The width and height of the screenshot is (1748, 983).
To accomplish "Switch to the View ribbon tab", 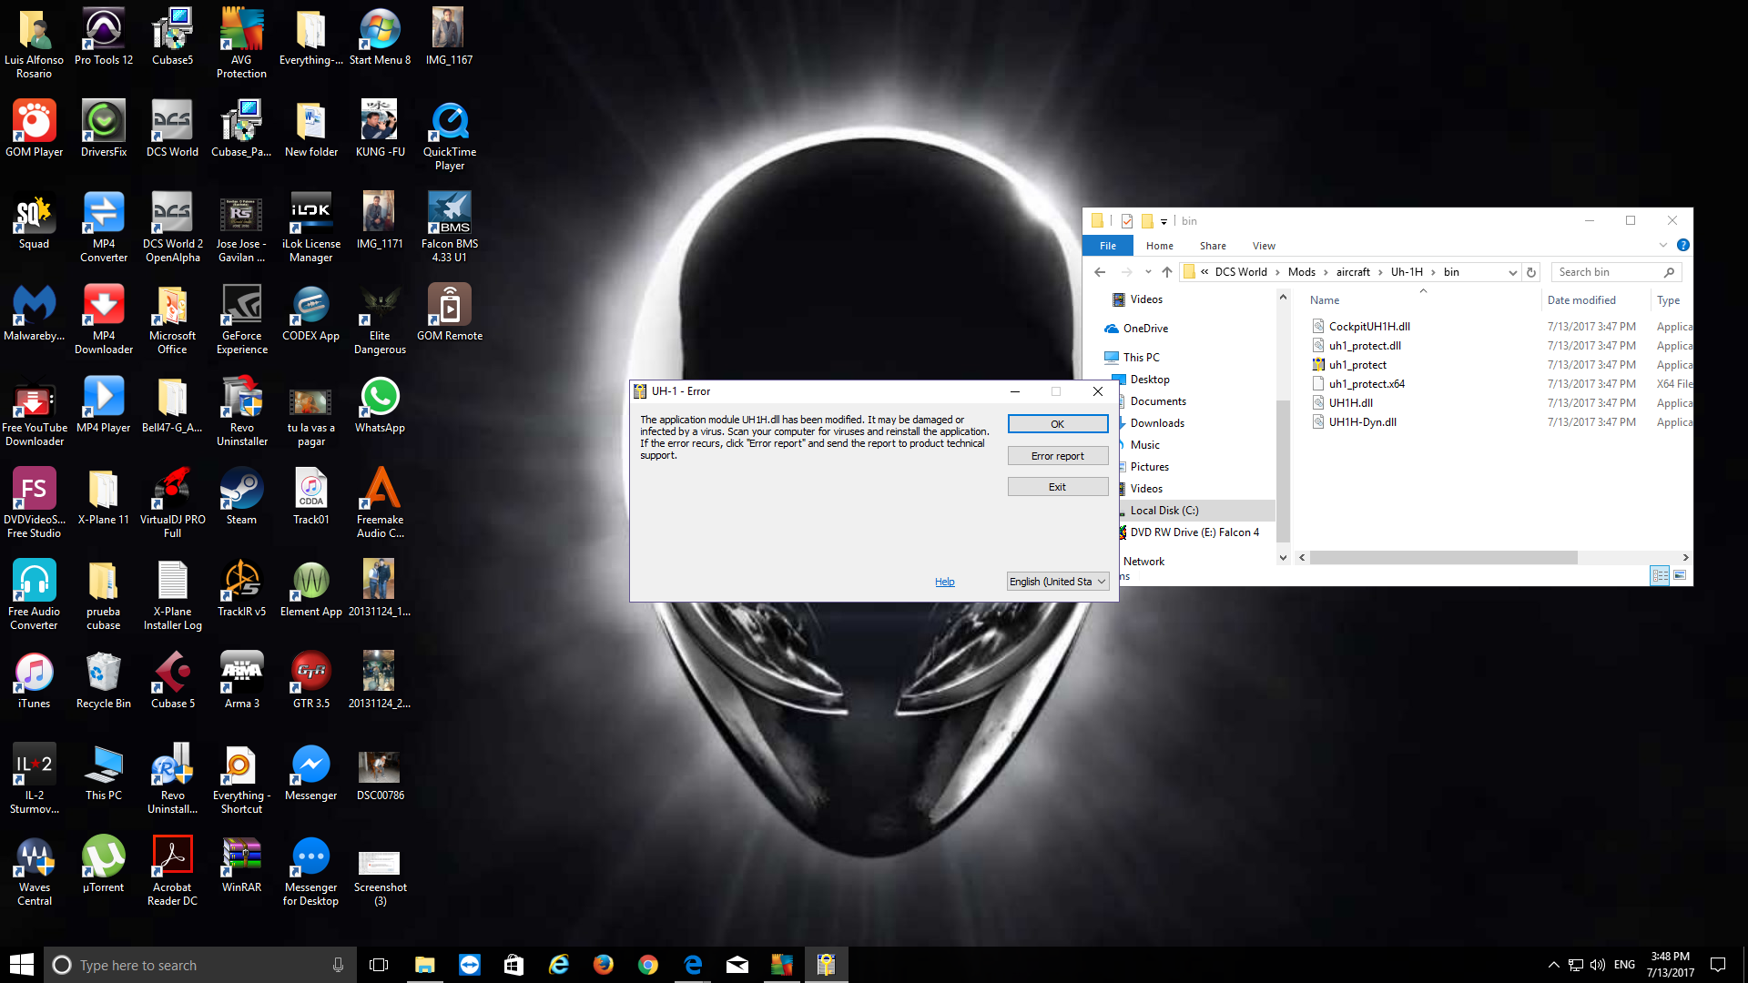I will pos(1263,246).
